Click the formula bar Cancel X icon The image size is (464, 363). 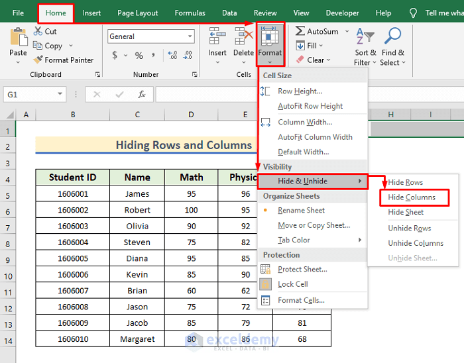click(x=97, y=94)
